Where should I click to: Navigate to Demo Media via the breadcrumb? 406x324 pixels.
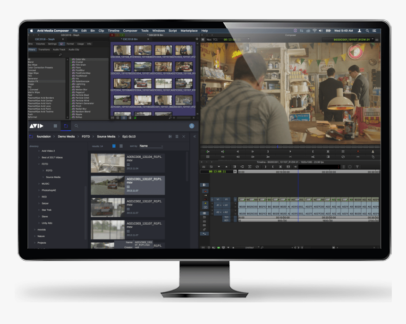66,136
